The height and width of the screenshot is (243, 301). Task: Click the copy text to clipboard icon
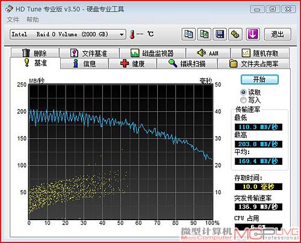pyautogui.click(x=188, y=34)
